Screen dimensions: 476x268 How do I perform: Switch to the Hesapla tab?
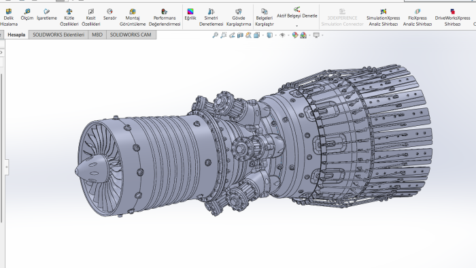pos(16,35)
